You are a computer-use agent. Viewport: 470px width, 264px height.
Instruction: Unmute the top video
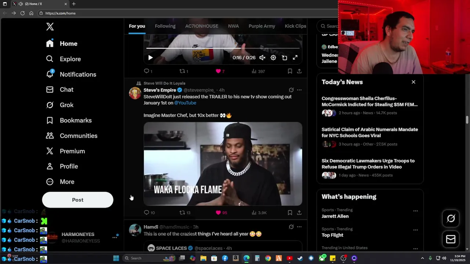coord(262,58)
